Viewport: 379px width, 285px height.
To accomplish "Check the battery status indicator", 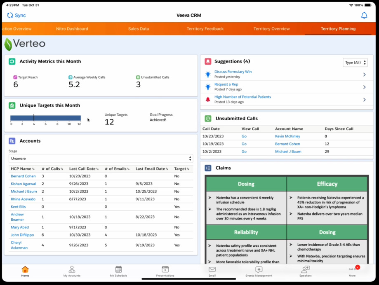I will (368, 5).
